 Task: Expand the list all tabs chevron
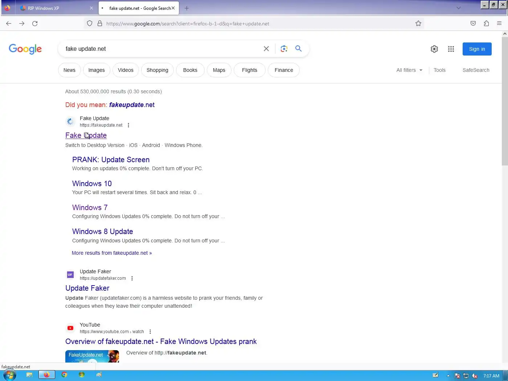(459, 8)
